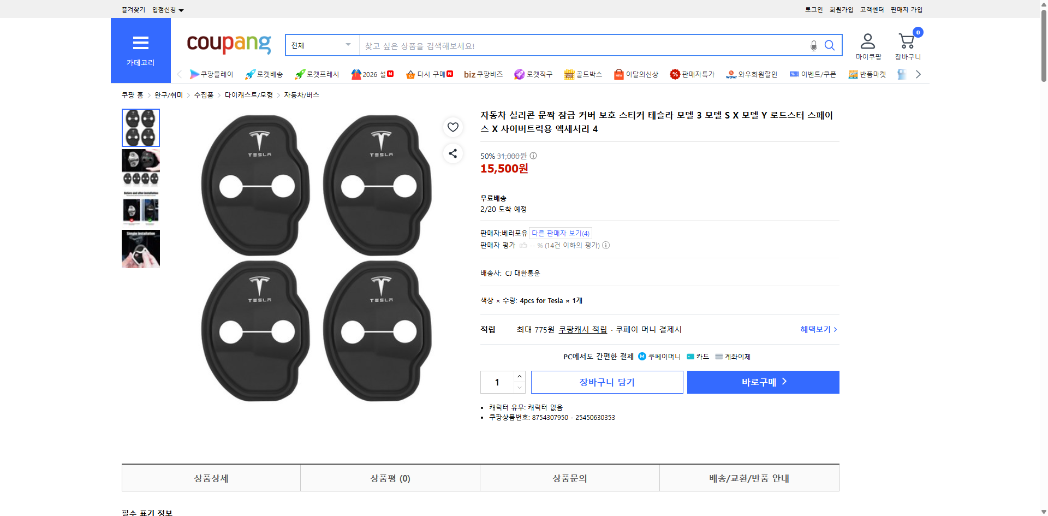Image resolution: width=1048 pixels, height=516 pixels.
Task: Open 다른 판매자 보기(4) seller list
Action: click(561, 233)
